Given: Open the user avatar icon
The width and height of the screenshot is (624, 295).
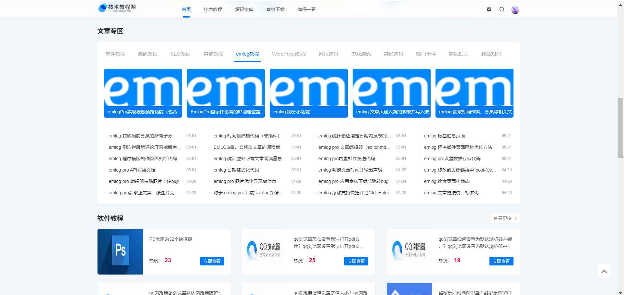Looking at the screenshot, I should [515, 10].
